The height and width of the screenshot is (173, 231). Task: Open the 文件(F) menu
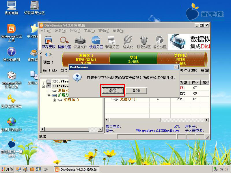point(46,31)
